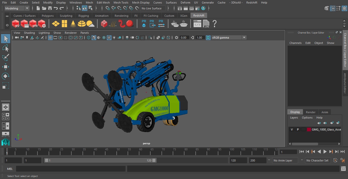Click the current frame field

click(288, 152)
